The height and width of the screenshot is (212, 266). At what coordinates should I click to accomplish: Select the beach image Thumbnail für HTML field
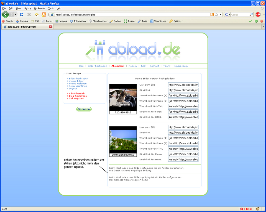tap(183, 149)
